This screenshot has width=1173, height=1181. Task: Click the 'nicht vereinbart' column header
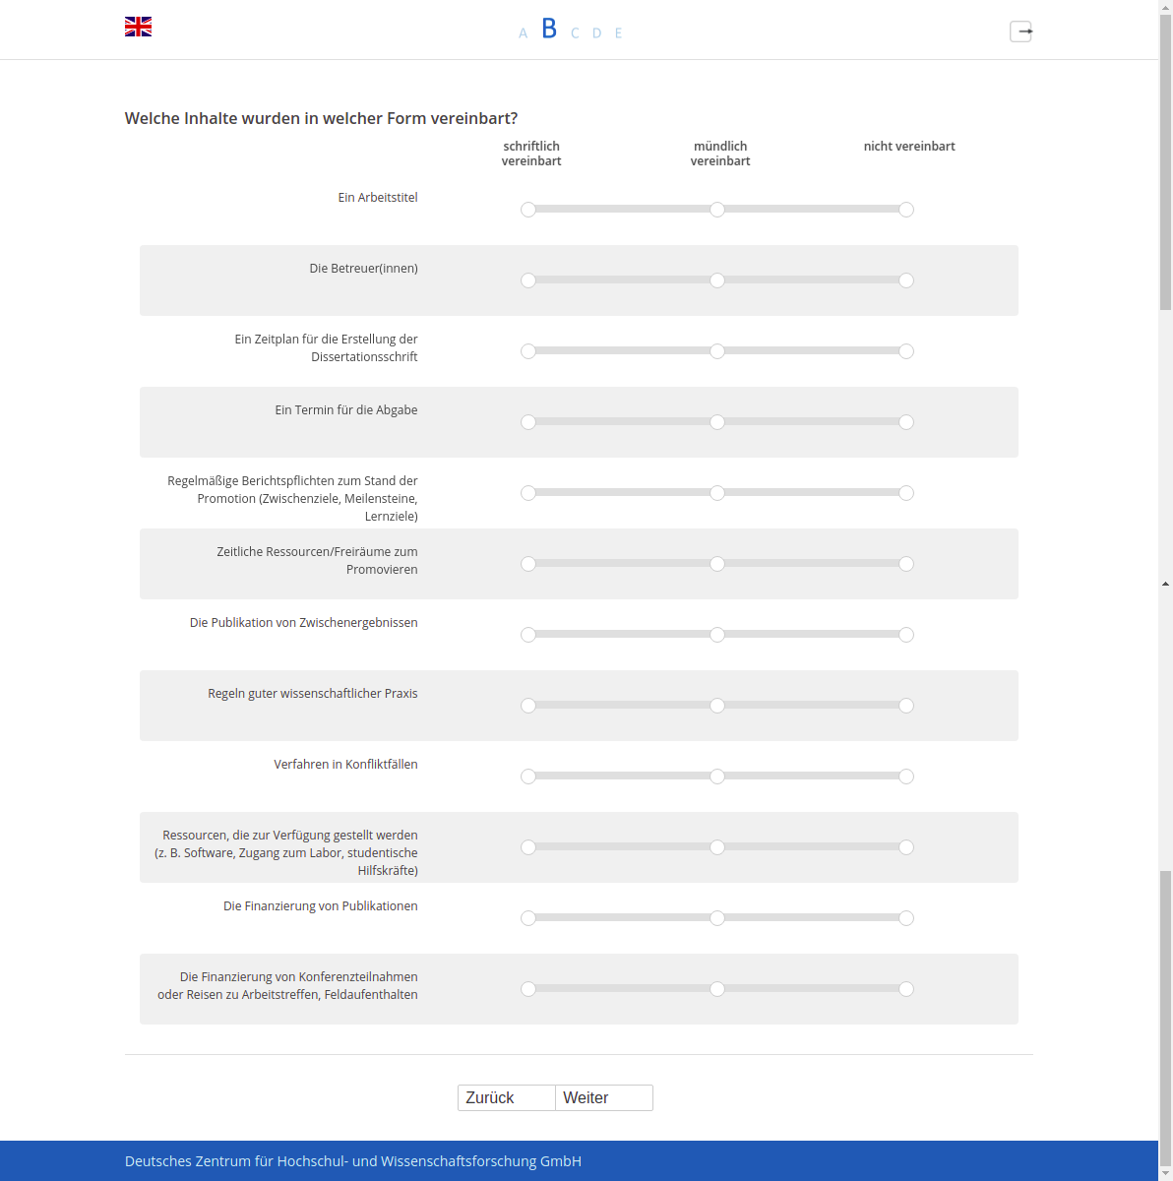(x=909, y=147)
